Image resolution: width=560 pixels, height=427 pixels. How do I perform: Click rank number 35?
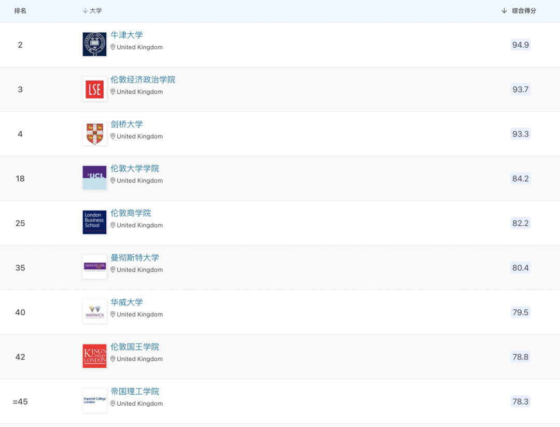[20, 268]
